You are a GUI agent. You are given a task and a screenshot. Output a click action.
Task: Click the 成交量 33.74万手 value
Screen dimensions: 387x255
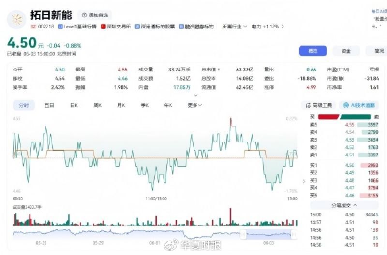(x=179, y=70)
